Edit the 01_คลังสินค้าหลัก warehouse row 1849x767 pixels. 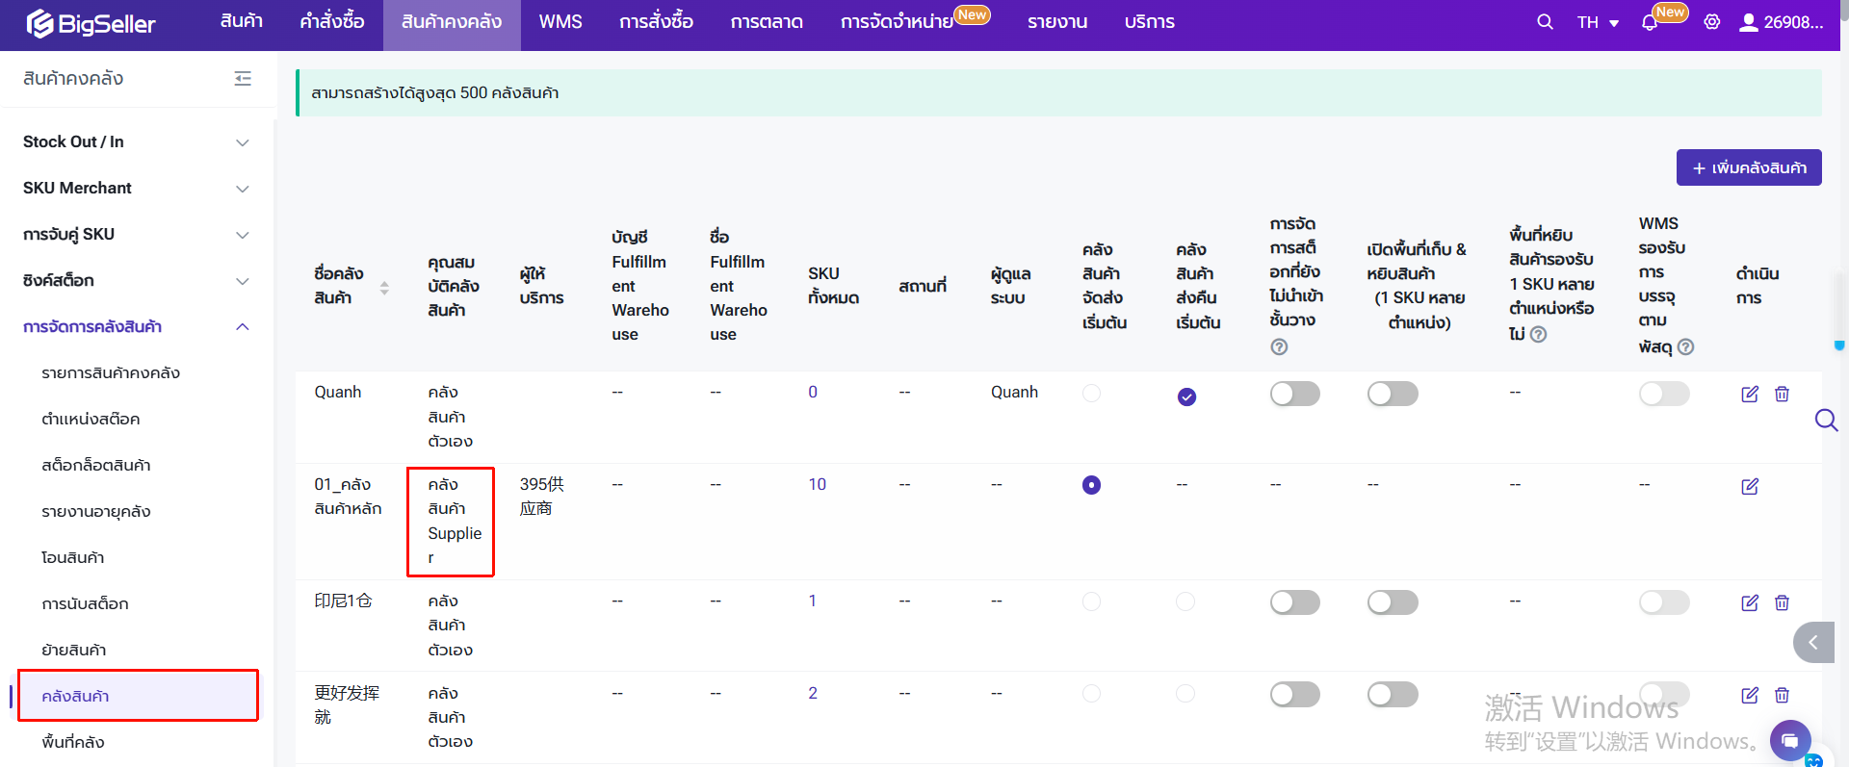click(1750, 486)
